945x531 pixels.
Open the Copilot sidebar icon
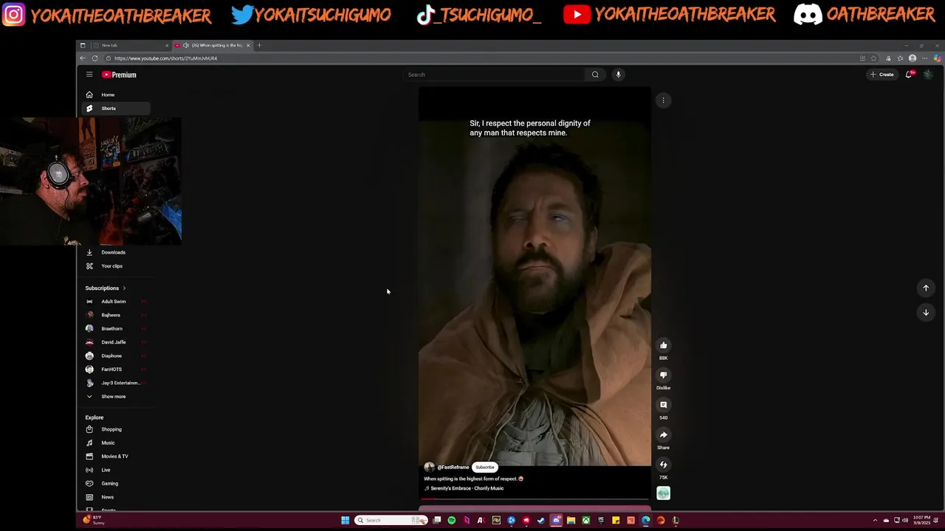(938, 58)
